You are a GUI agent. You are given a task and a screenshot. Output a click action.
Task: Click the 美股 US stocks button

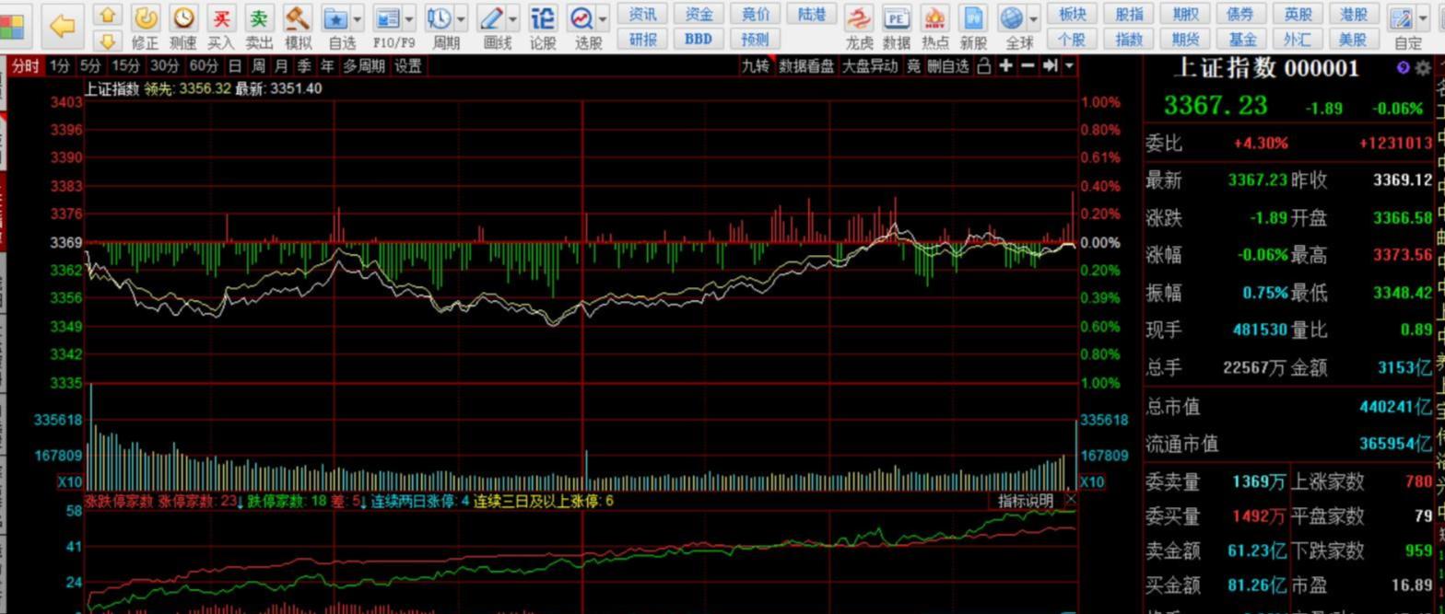click(1353, 39)
